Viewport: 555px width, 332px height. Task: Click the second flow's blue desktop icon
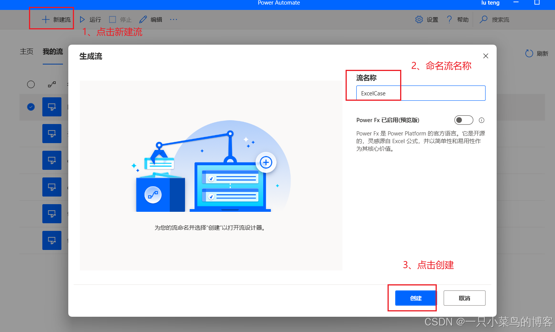(52, 134)
